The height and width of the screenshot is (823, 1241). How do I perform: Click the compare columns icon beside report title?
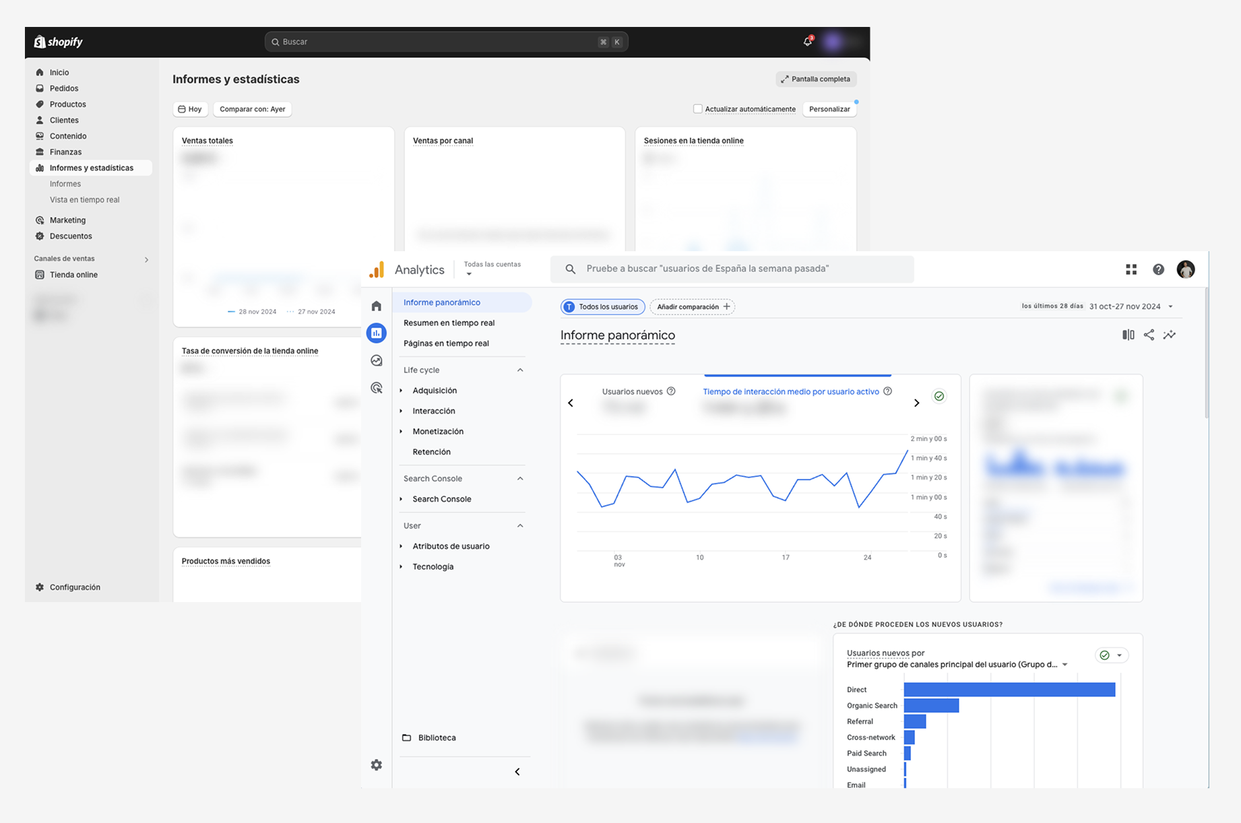[x=1128, y=335]
